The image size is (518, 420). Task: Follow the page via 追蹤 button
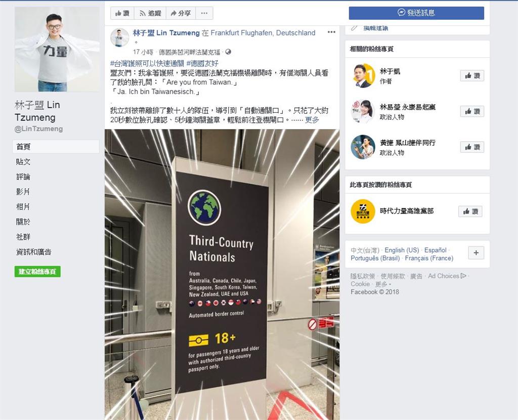[150, 13]
